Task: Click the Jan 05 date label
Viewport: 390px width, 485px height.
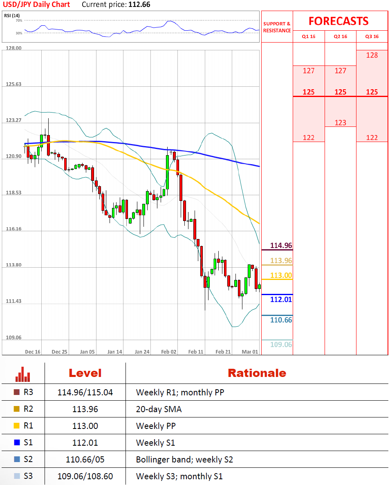Action: tap(87, 352)
